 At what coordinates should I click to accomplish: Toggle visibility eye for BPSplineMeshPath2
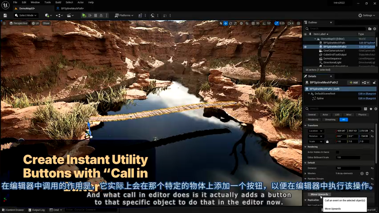tap(305, 47)
